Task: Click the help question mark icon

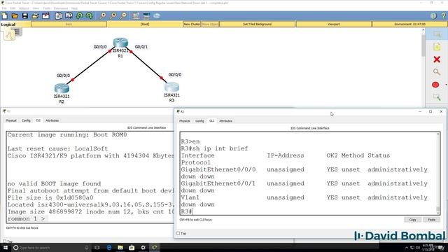Action: point(443,15)
